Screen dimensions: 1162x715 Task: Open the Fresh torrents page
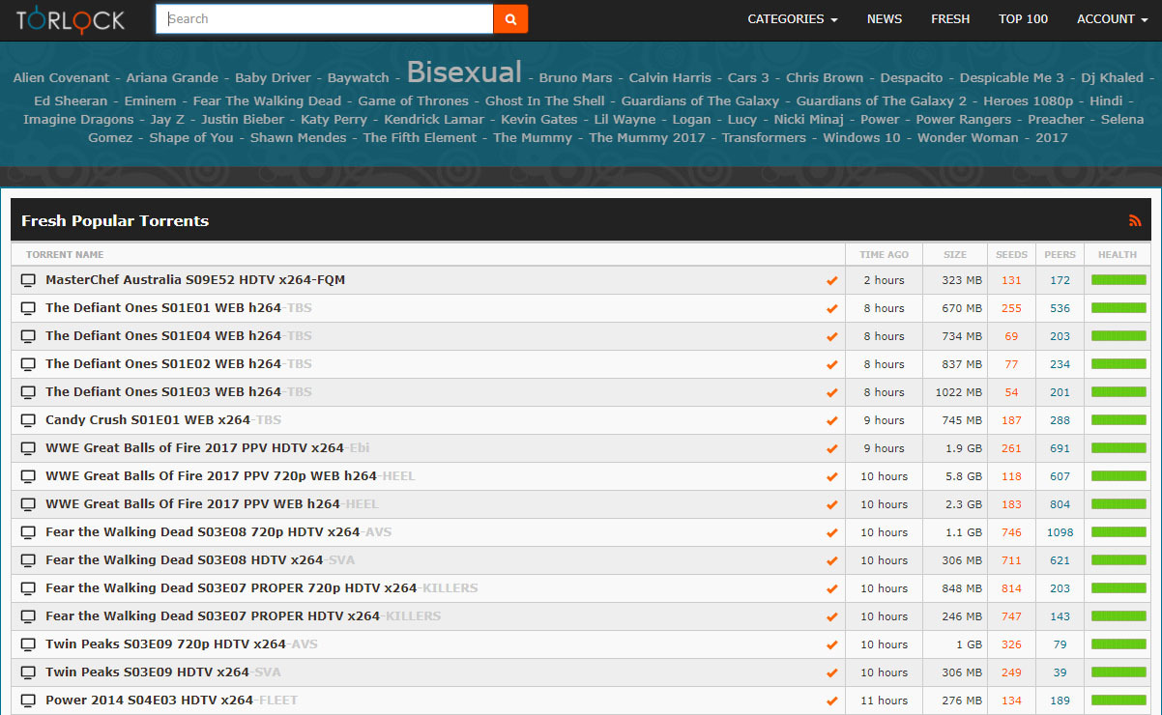click(950, 19)
